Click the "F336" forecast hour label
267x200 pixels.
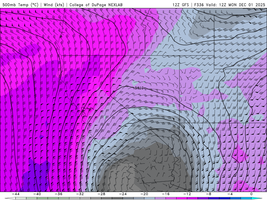click(x=199, y=5)
